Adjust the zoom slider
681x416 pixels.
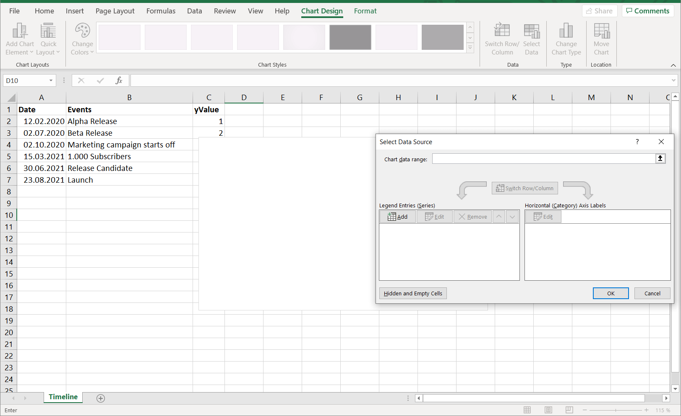click(x=617, y=410)
